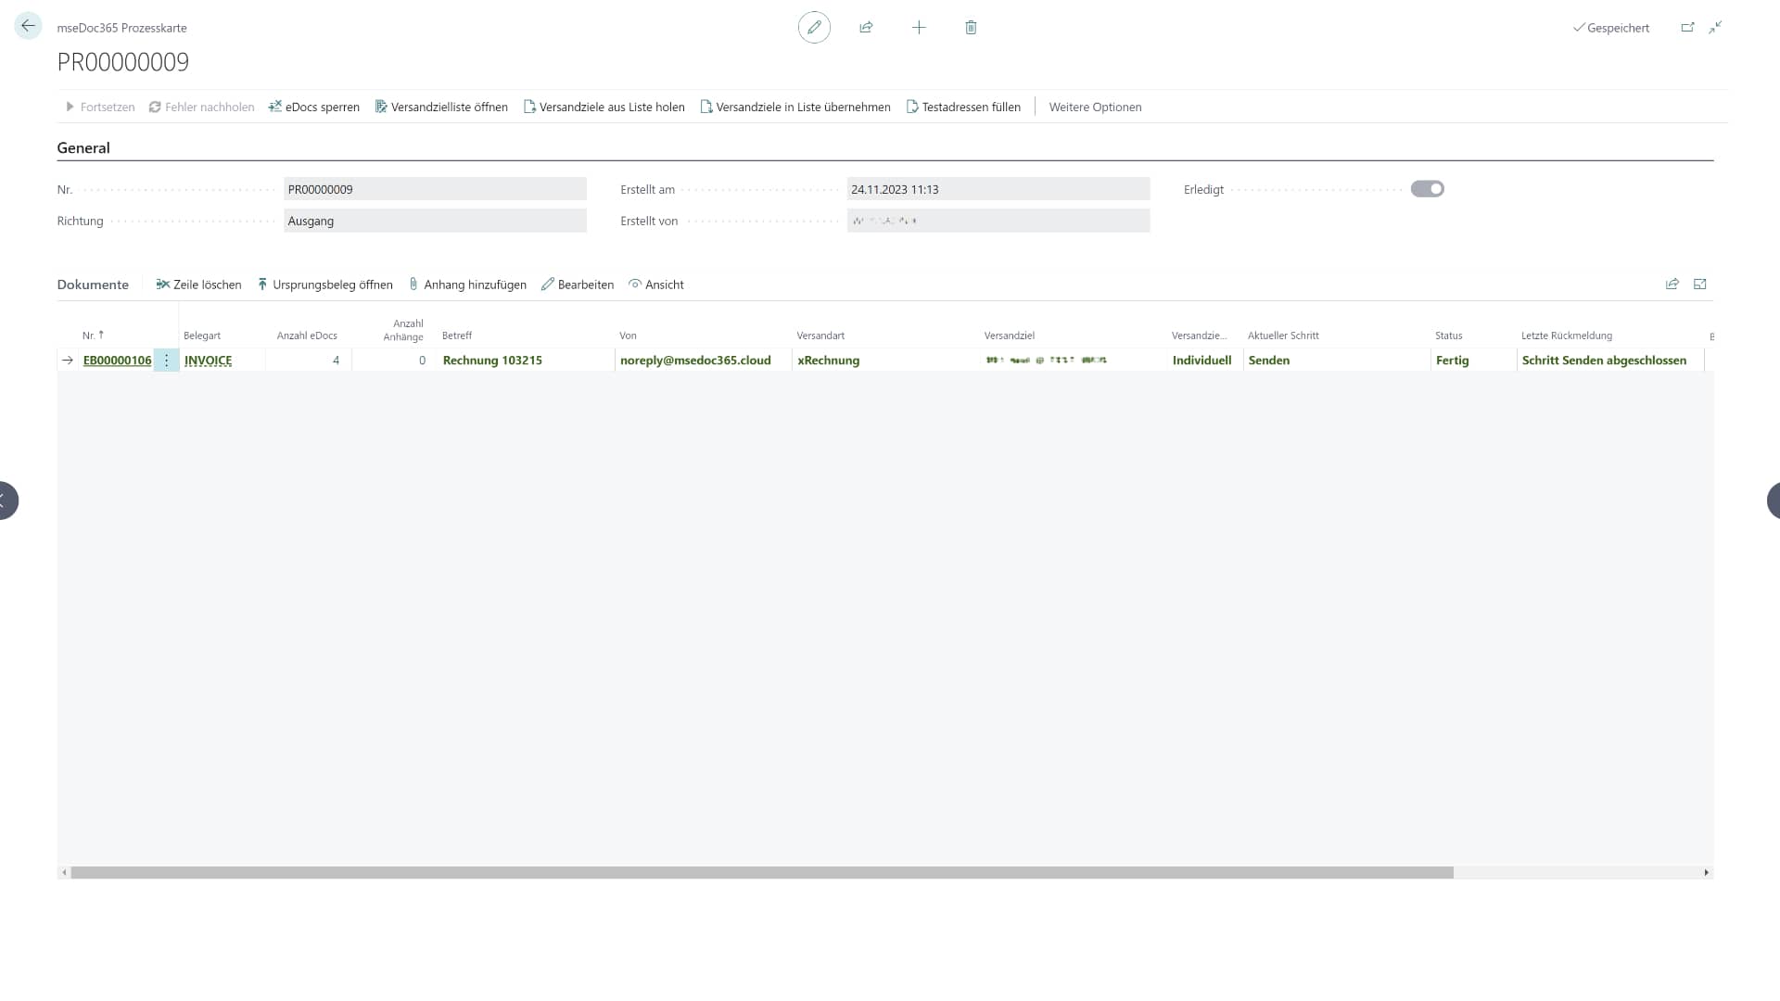The width and height of the screenshot is (1780, 1001).
Task: Collapse the page with the shrink arrows icon
Action: pyautogui.click(x=1716, y=27)
